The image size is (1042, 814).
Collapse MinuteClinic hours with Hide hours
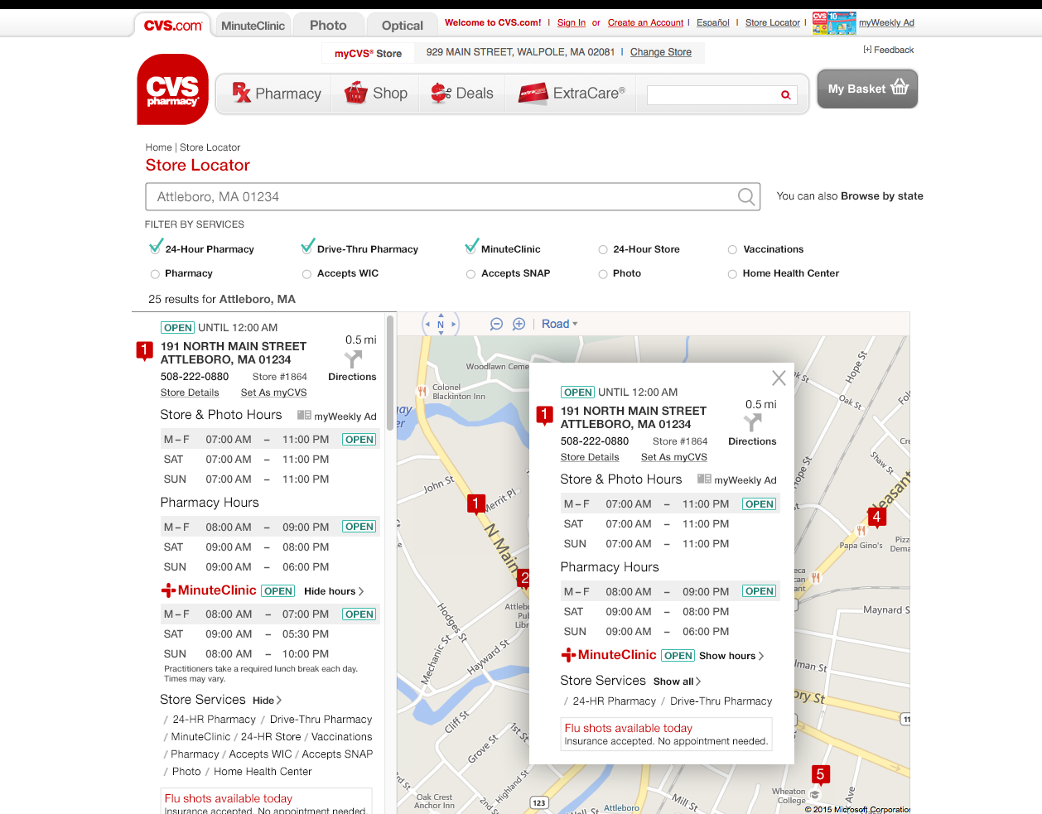point(334,591)
